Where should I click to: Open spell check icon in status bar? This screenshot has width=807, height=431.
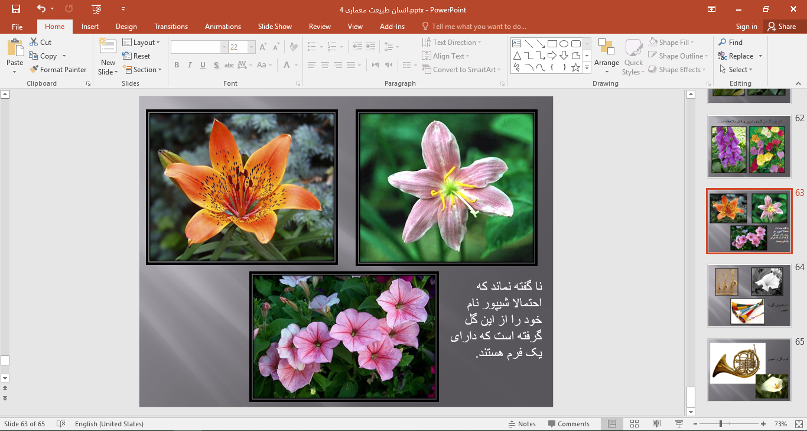pos(60,424)
